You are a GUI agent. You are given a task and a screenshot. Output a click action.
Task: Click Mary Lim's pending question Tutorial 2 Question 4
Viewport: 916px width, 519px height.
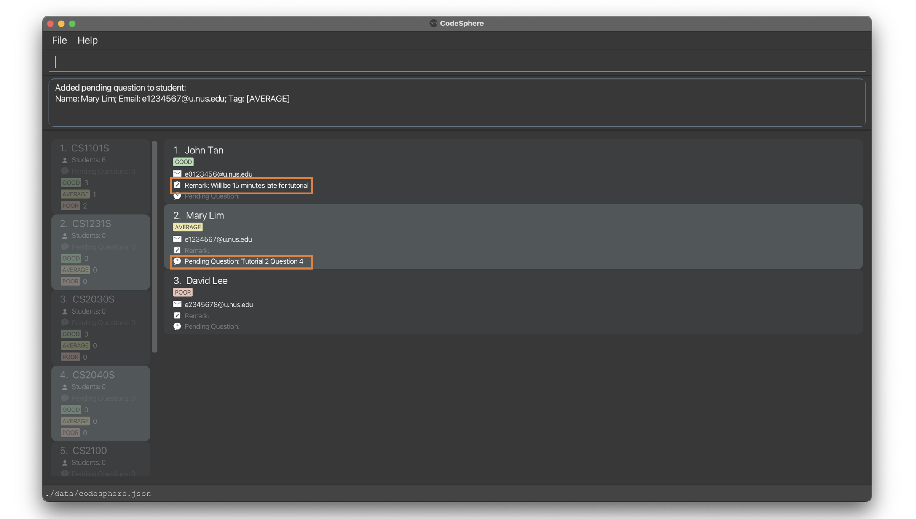[244, 261]
